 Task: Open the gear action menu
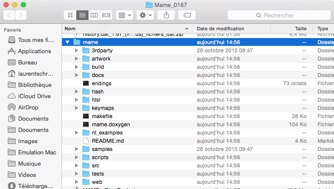pos(145,15)
